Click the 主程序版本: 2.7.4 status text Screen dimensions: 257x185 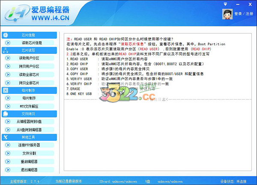[x=25, y=181]
